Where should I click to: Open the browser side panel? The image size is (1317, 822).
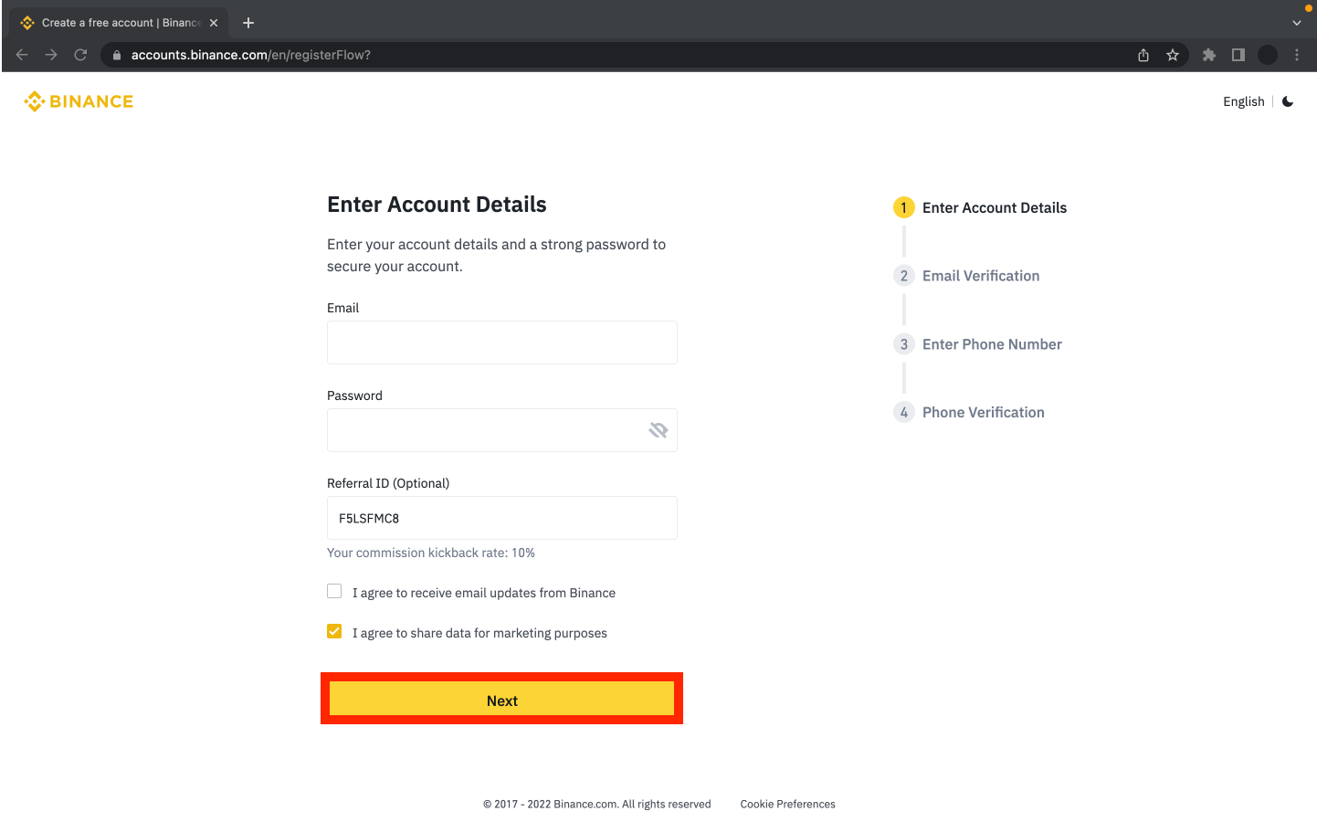coord(1238,55)
